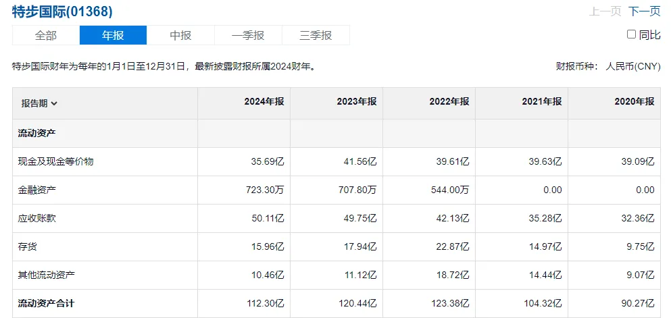Select the 年报 tab

point(113,35)
